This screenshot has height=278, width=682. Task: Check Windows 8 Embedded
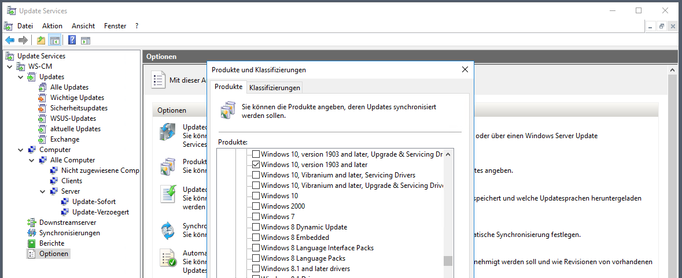[256, 238]
